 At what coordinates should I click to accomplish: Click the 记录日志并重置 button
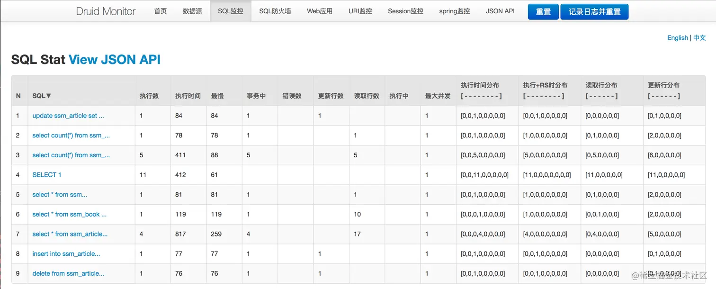(594, 12)
